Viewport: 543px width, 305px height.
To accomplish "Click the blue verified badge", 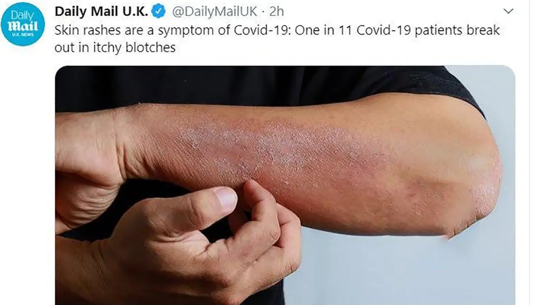I will (158, 11).
